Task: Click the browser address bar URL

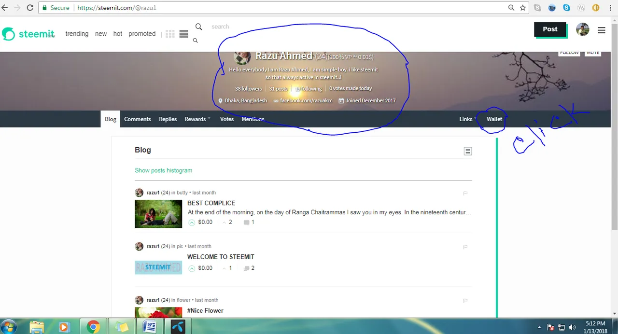Action: point(116,8)
